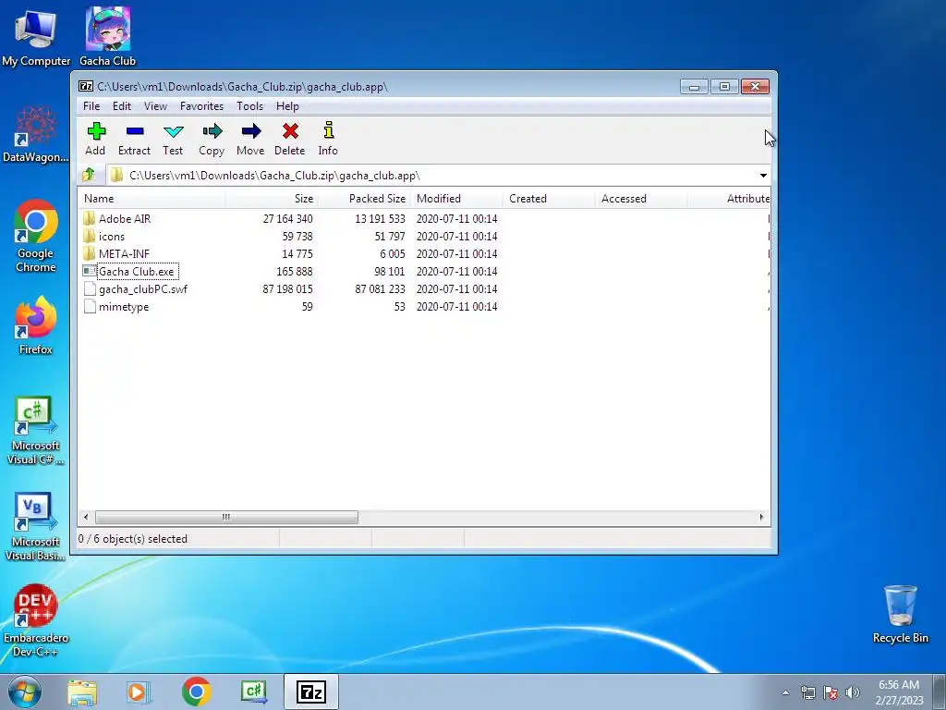Open Windows Explorer from taskbar
Image resolution: width=946 pixels, height=710 pixels.
click(x=82, y=692)
